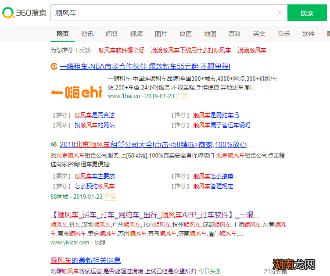The height and width of the screenshot is (276, 330).
Task: Click the 滴滴顺风车 suggested search
Action: (x=252, y=50)
